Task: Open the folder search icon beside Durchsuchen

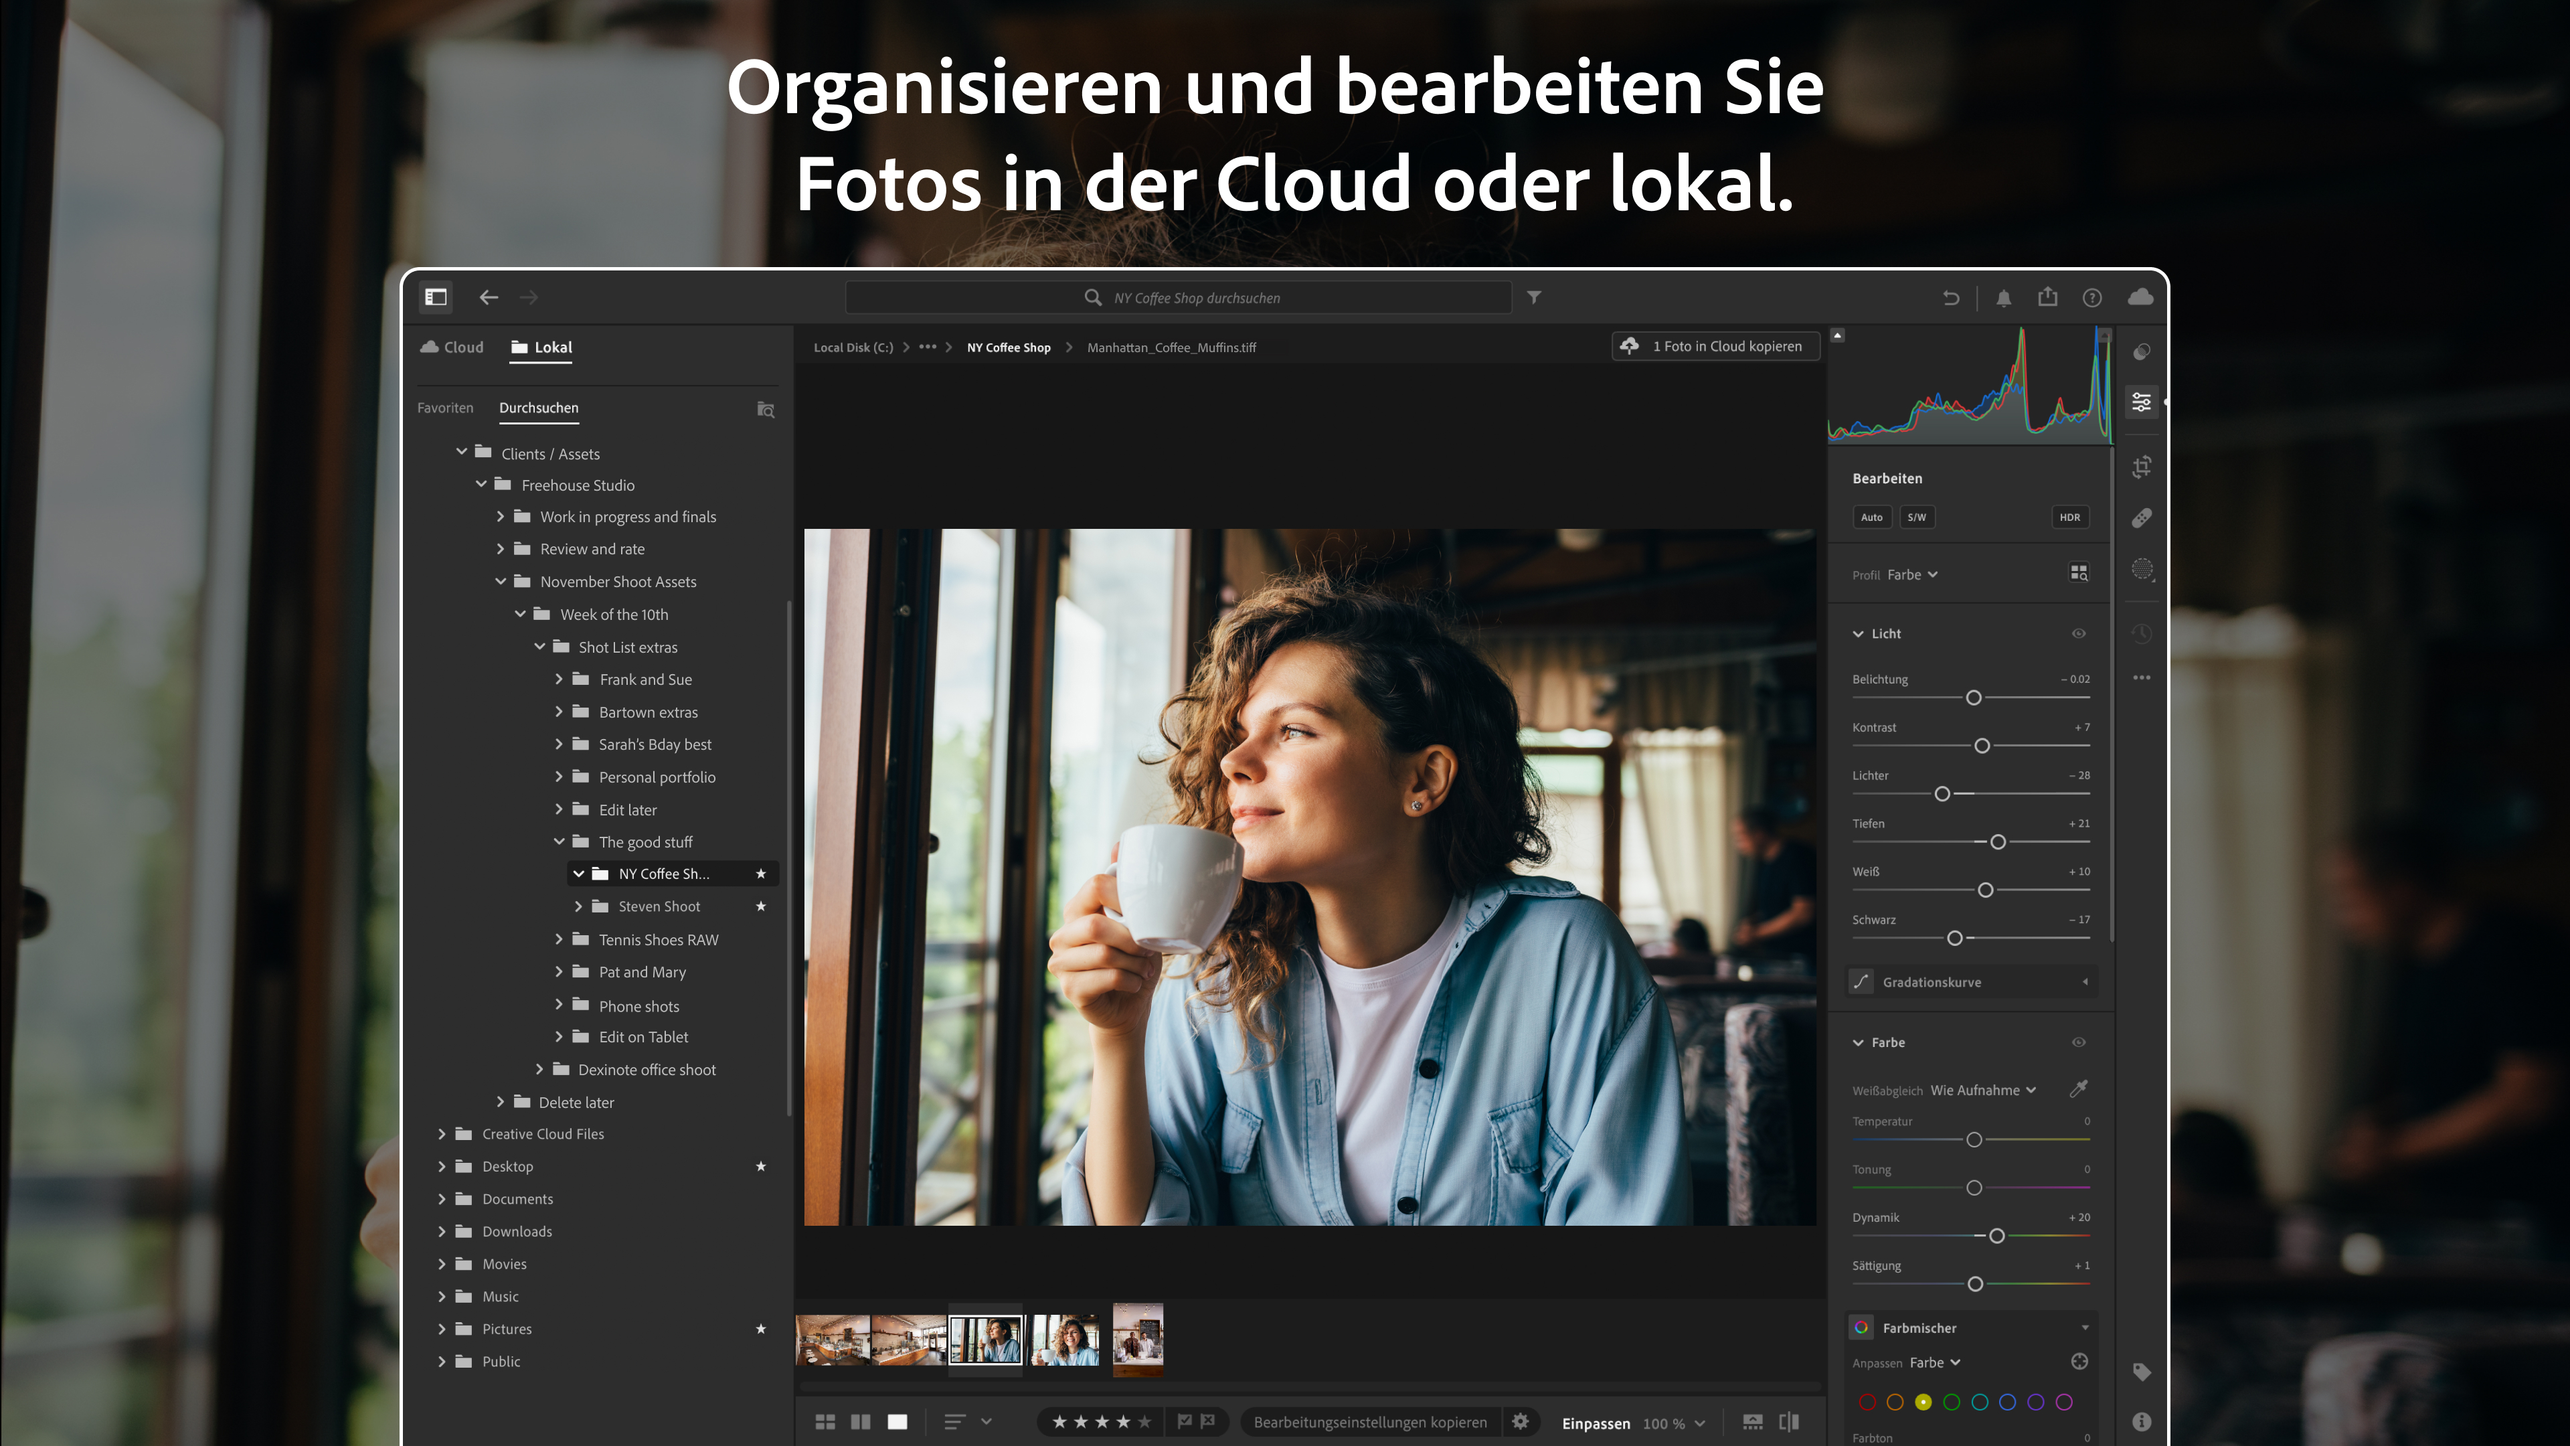Action: point(765,409)
